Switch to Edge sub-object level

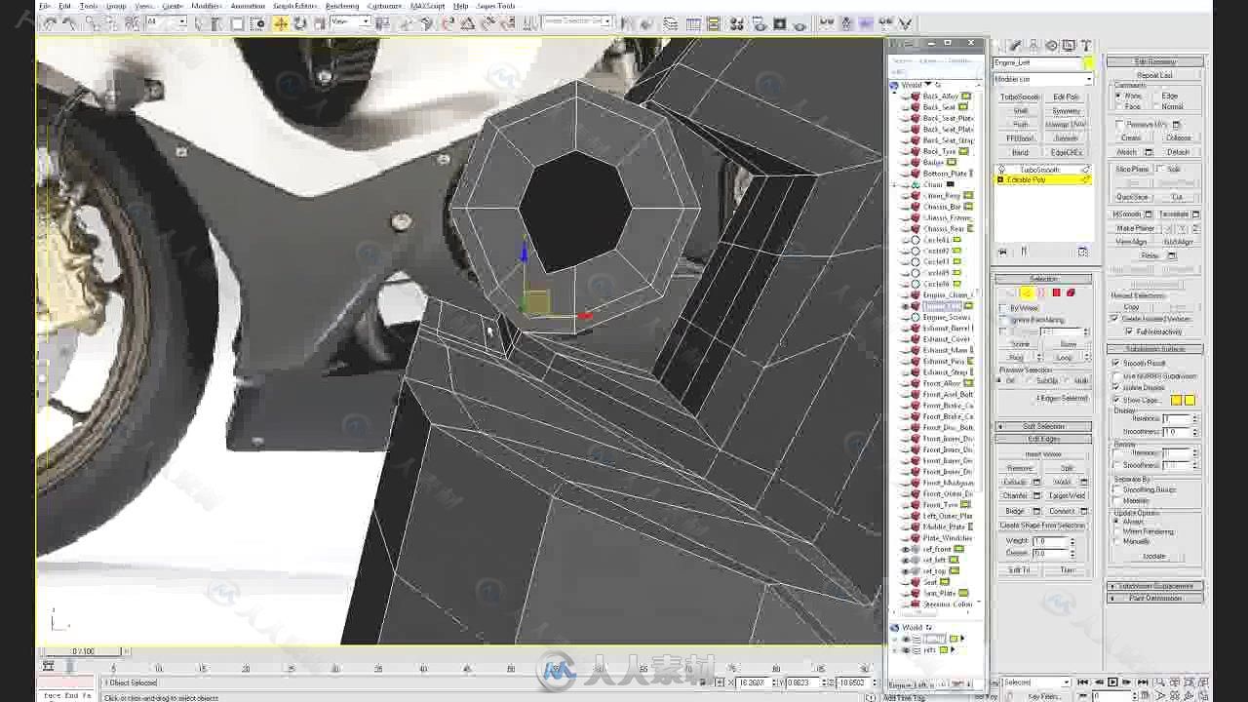pyautogui.click(x=1026, y=292)
